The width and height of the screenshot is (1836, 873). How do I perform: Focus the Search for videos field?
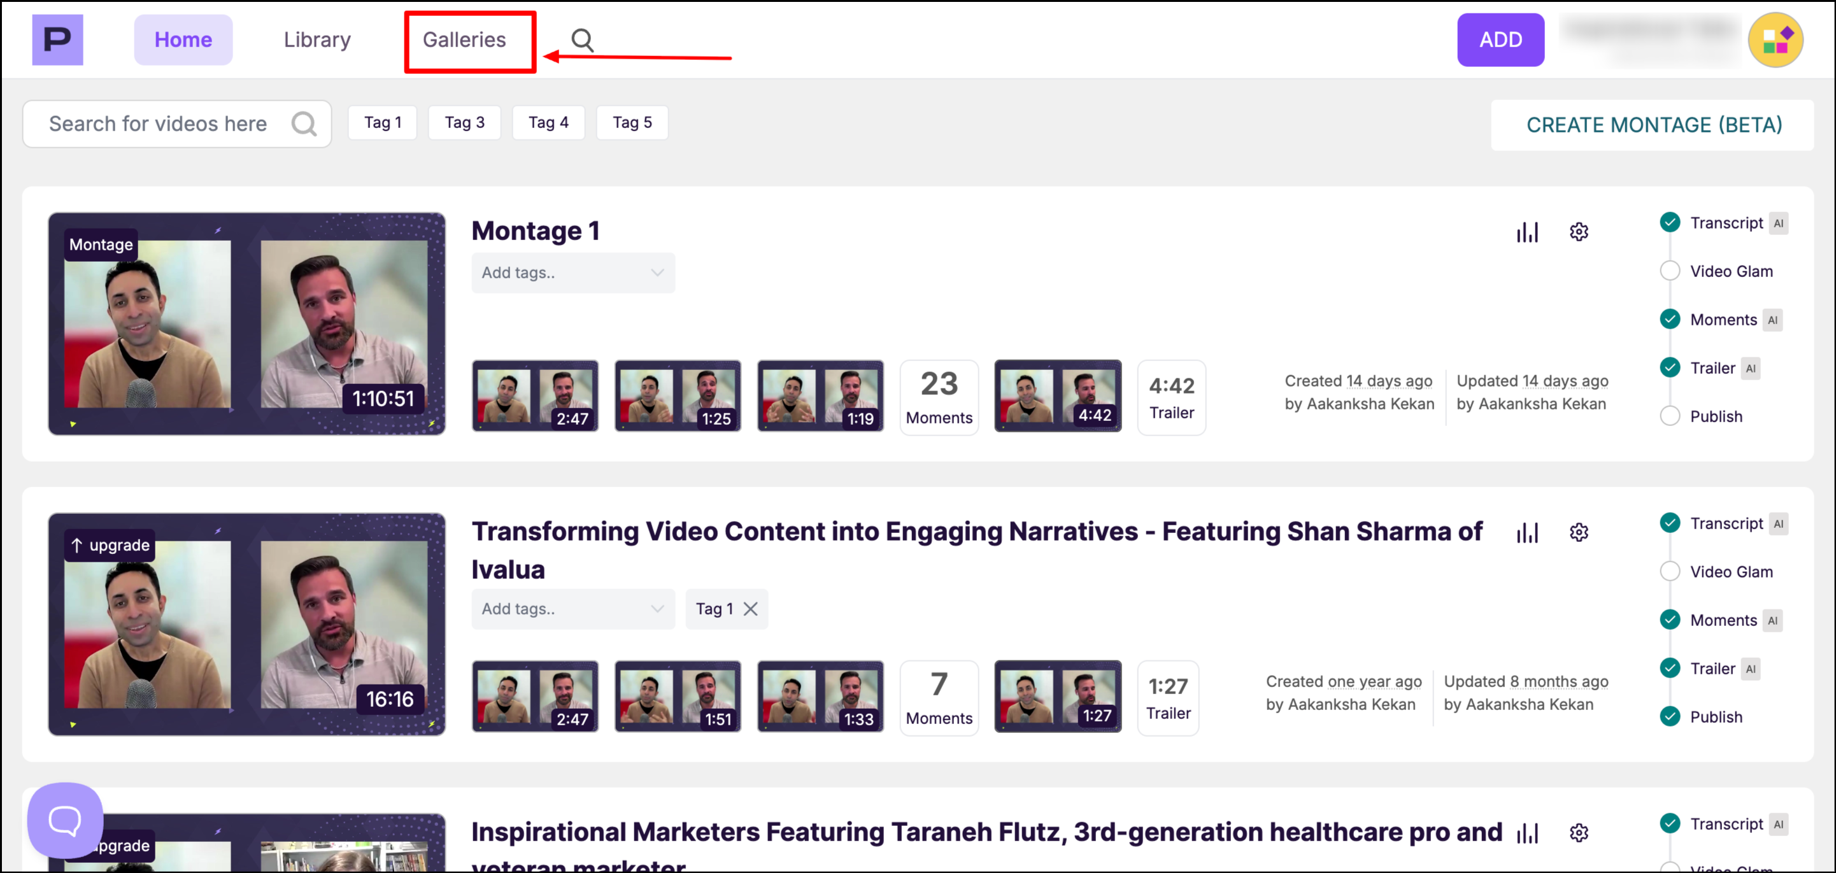158,124
